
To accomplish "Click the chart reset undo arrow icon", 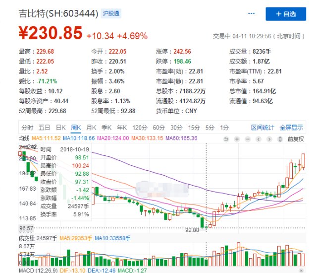I will 226,139.
